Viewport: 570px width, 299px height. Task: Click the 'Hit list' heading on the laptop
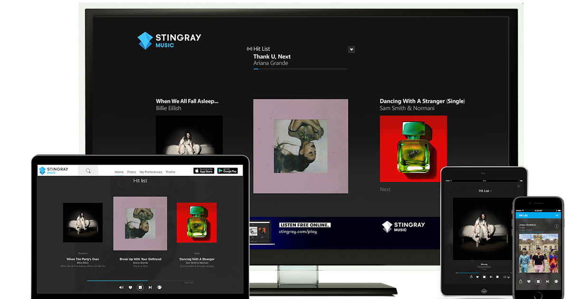pos(140,181)
